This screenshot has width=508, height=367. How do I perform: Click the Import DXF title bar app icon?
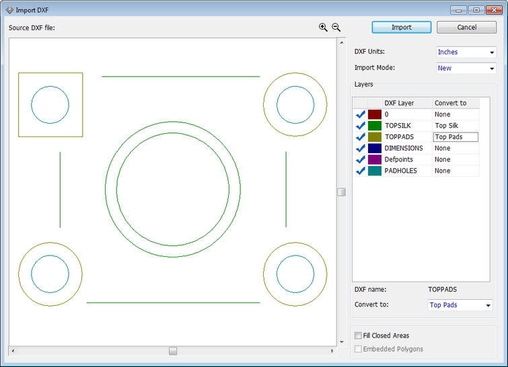(x=9, y=10)
